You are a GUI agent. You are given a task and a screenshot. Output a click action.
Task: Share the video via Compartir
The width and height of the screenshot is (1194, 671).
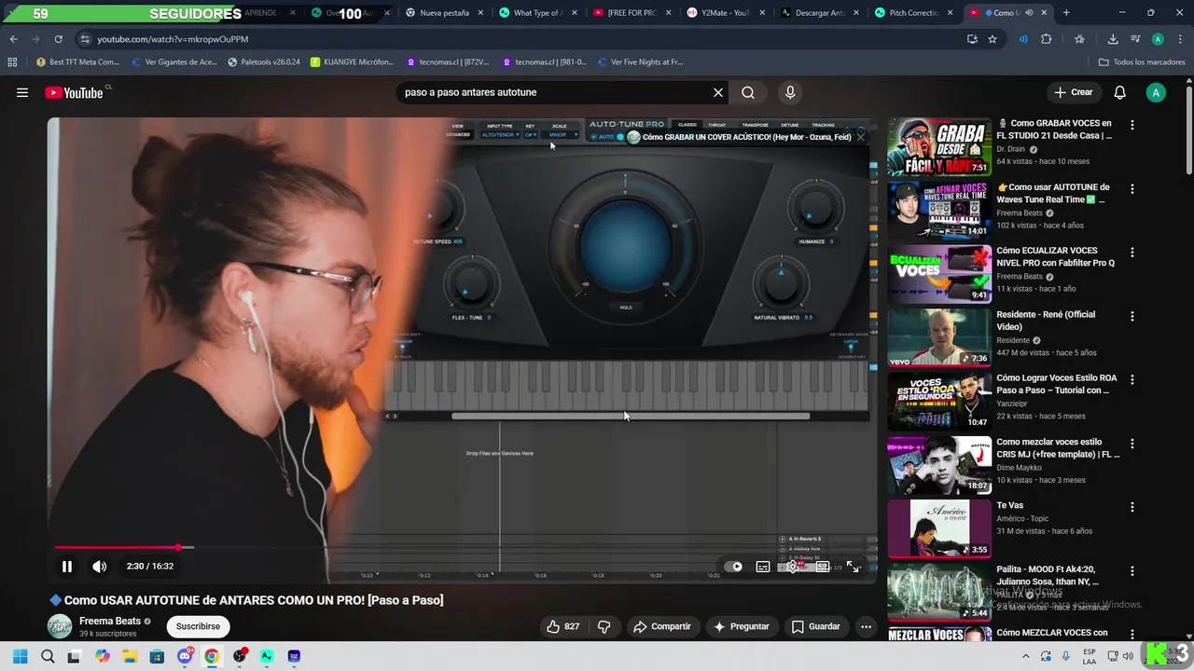[662, 626]
